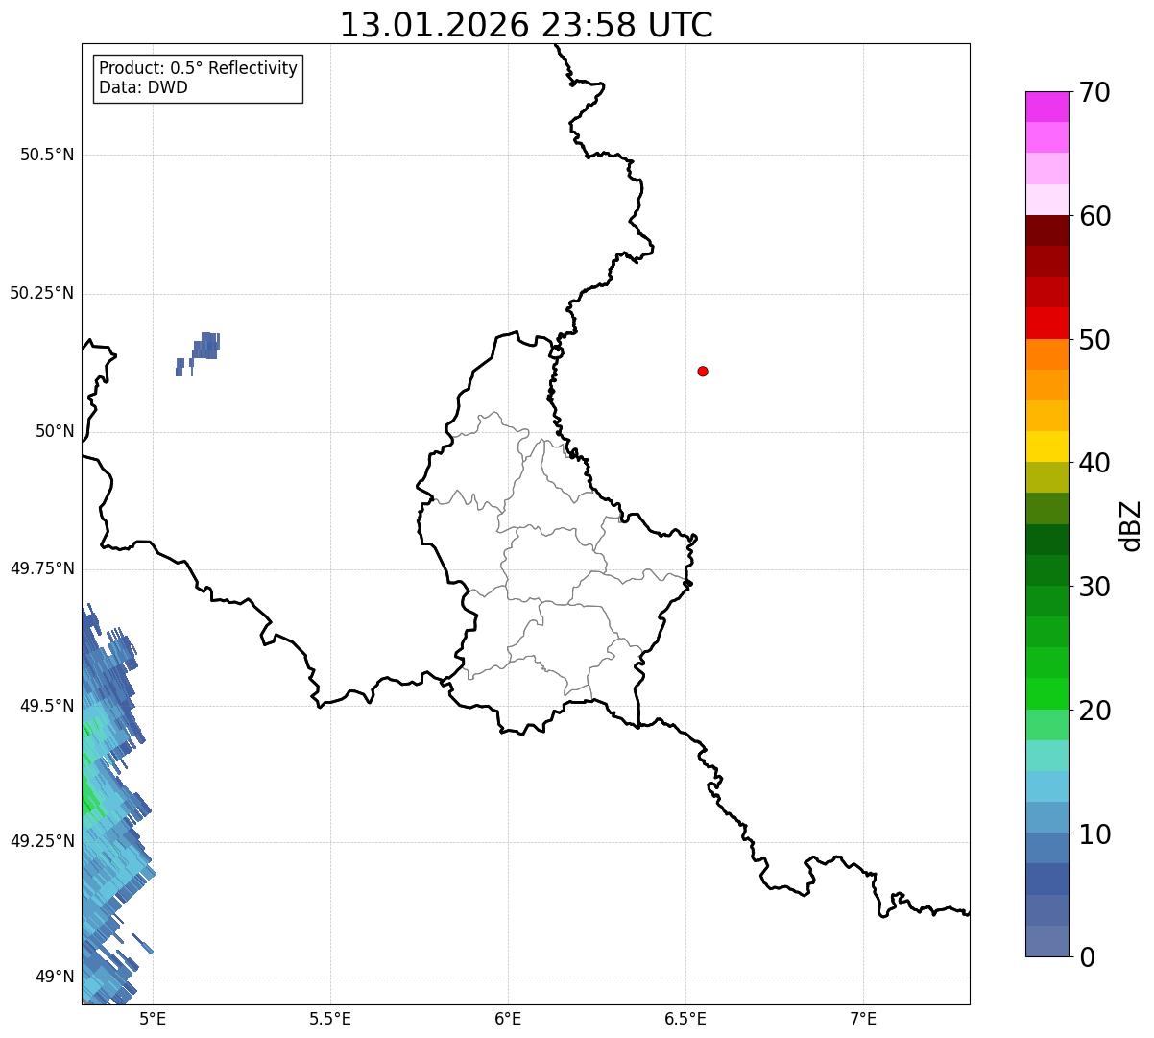Click the '50.5°N' latitude label
1154x1038 pixels.
[47, 155]
